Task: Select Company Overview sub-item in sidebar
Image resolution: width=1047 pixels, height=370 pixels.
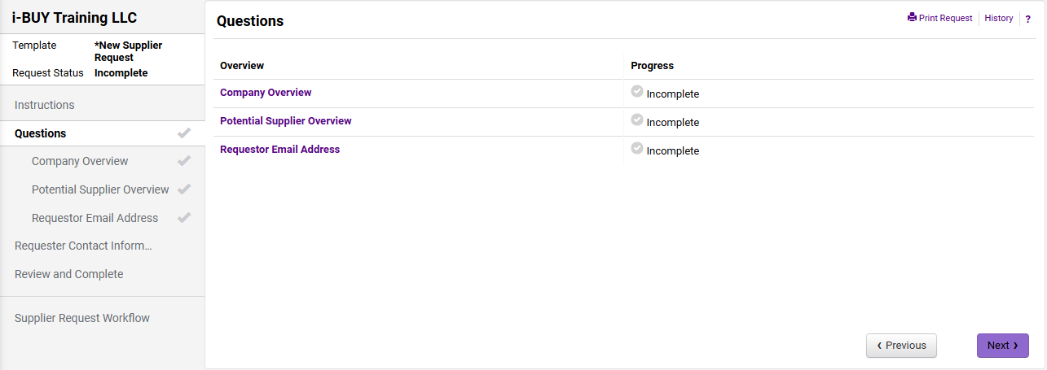Action: (80, 161)
